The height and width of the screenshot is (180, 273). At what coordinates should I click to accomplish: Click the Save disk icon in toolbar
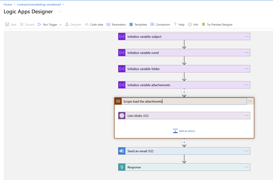pyautogui.click(x=7, y=24)
